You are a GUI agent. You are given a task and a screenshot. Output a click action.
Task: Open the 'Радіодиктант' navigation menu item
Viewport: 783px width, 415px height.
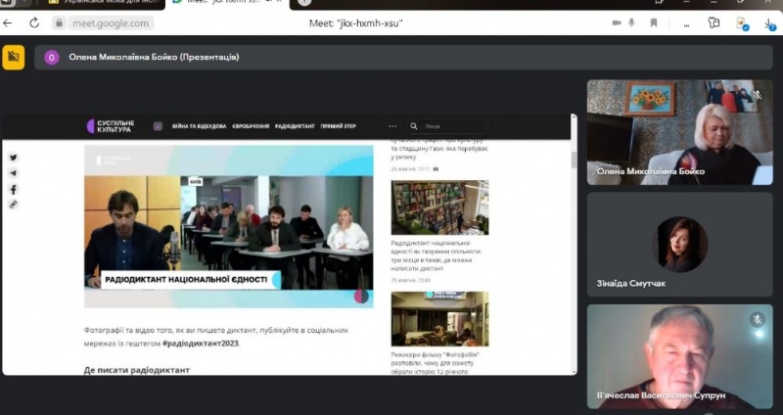pyautogui.click(x=295, y=126)
